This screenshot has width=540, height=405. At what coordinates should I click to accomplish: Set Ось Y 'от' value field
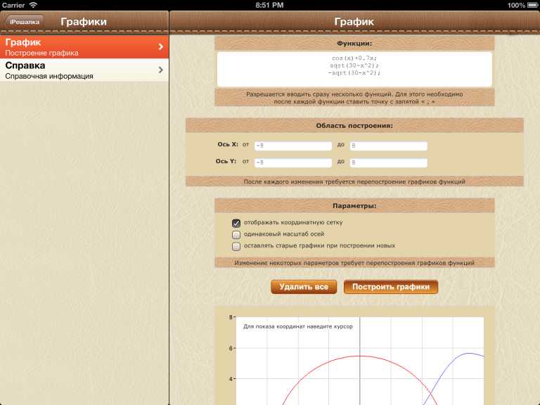293,162
